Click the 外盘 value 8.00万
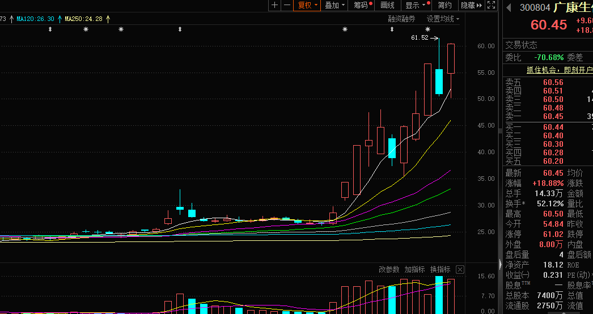This screenshot has width=593, height=314. tap(552, 245)
